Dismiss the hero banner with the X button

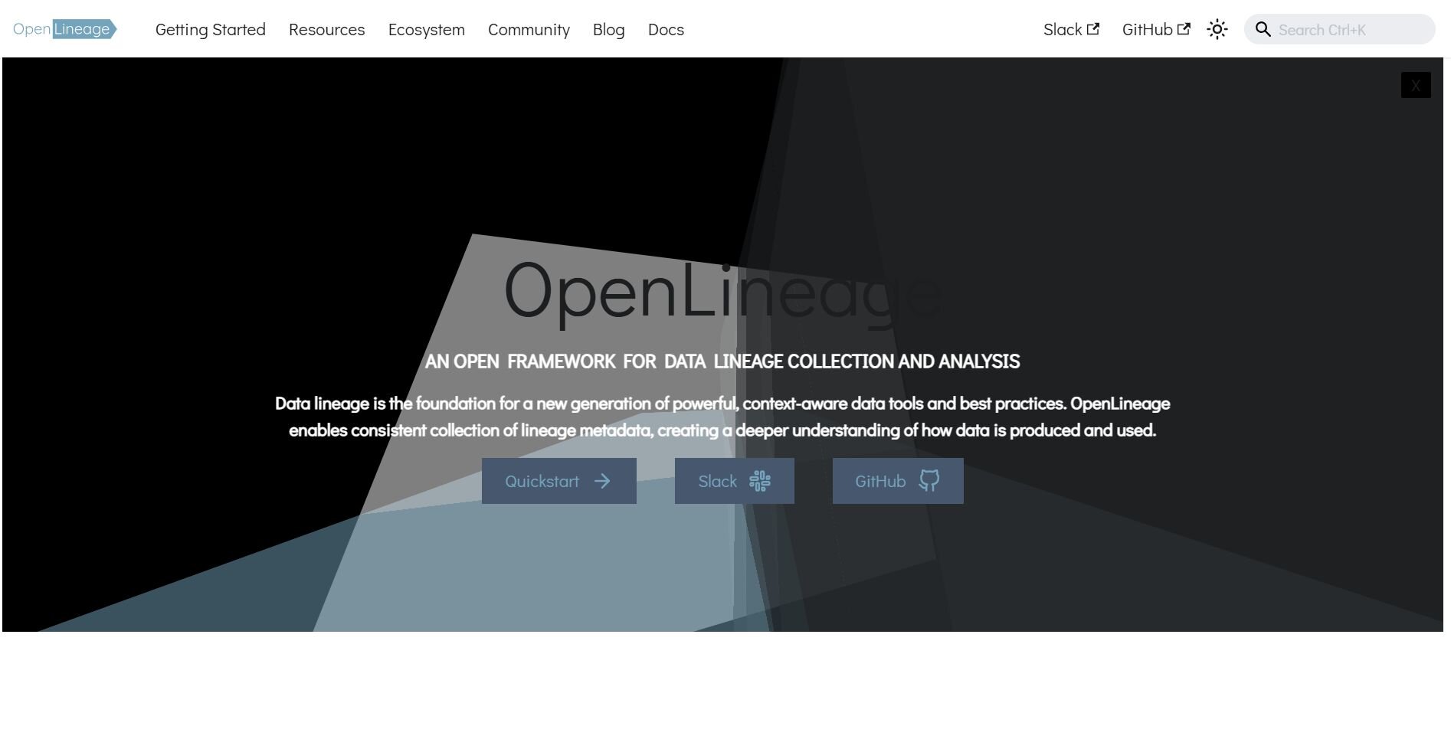click(x=1415, y=85)
